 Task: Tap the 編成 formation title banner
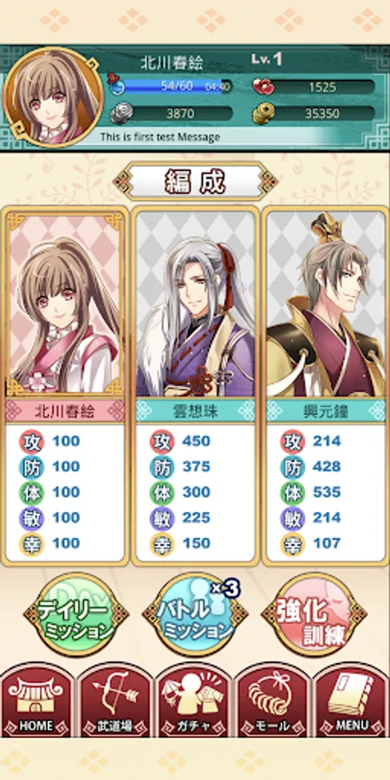(x=195, y=183)
